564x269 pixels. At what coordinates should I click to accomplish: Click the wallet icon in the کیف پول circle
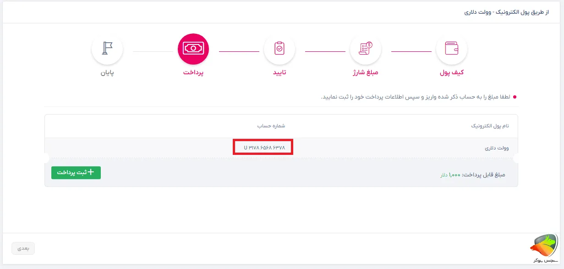[452, 49]
